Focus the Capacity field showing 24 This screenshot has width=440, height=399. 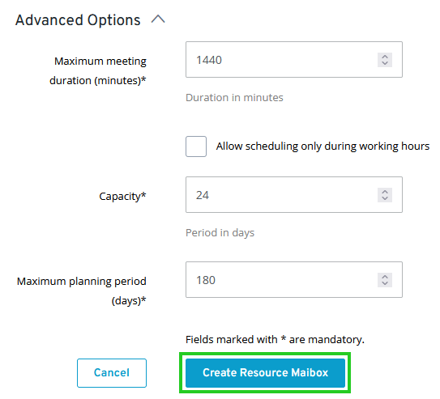(x=294, y=194)
